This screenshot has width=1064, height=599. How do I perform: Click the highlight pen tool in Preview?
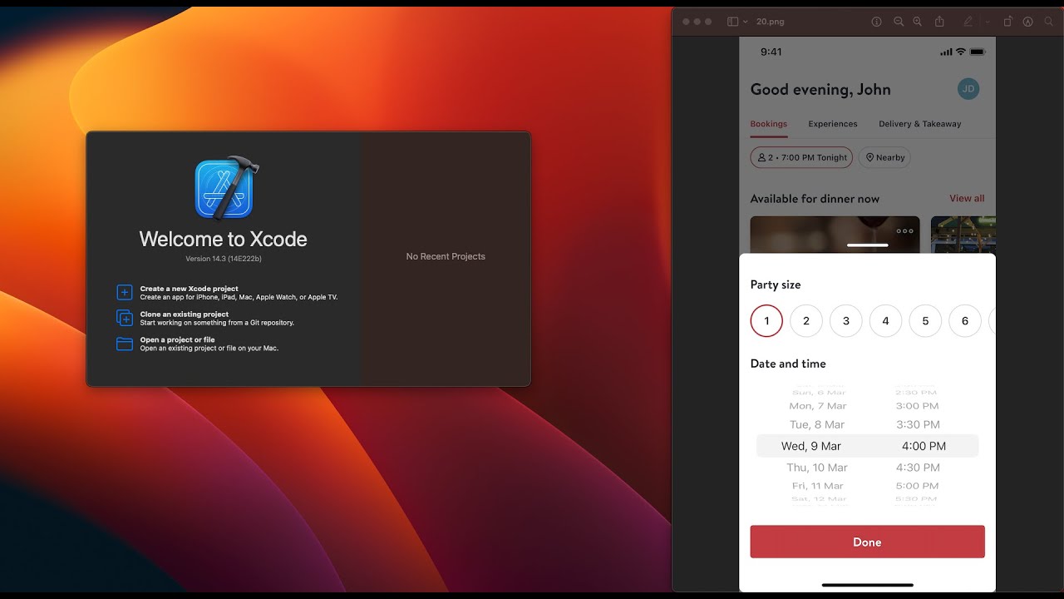[968, 22]
